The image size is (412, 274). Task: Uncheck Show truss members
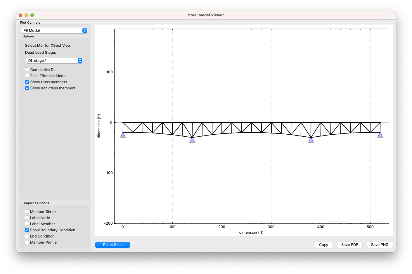pos(27,82)
